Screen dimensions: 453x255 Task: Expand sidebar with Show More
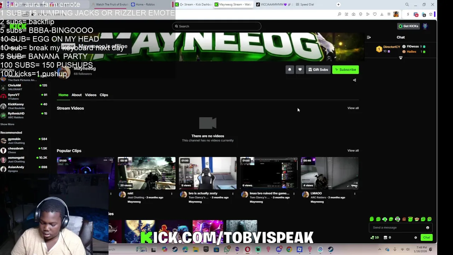coord(7,124)
